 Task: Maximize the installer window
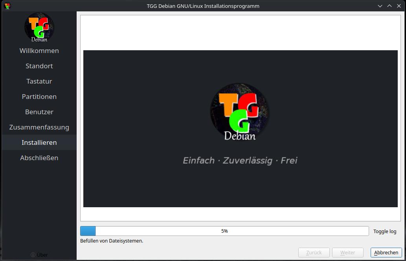[x=389, y=6]
